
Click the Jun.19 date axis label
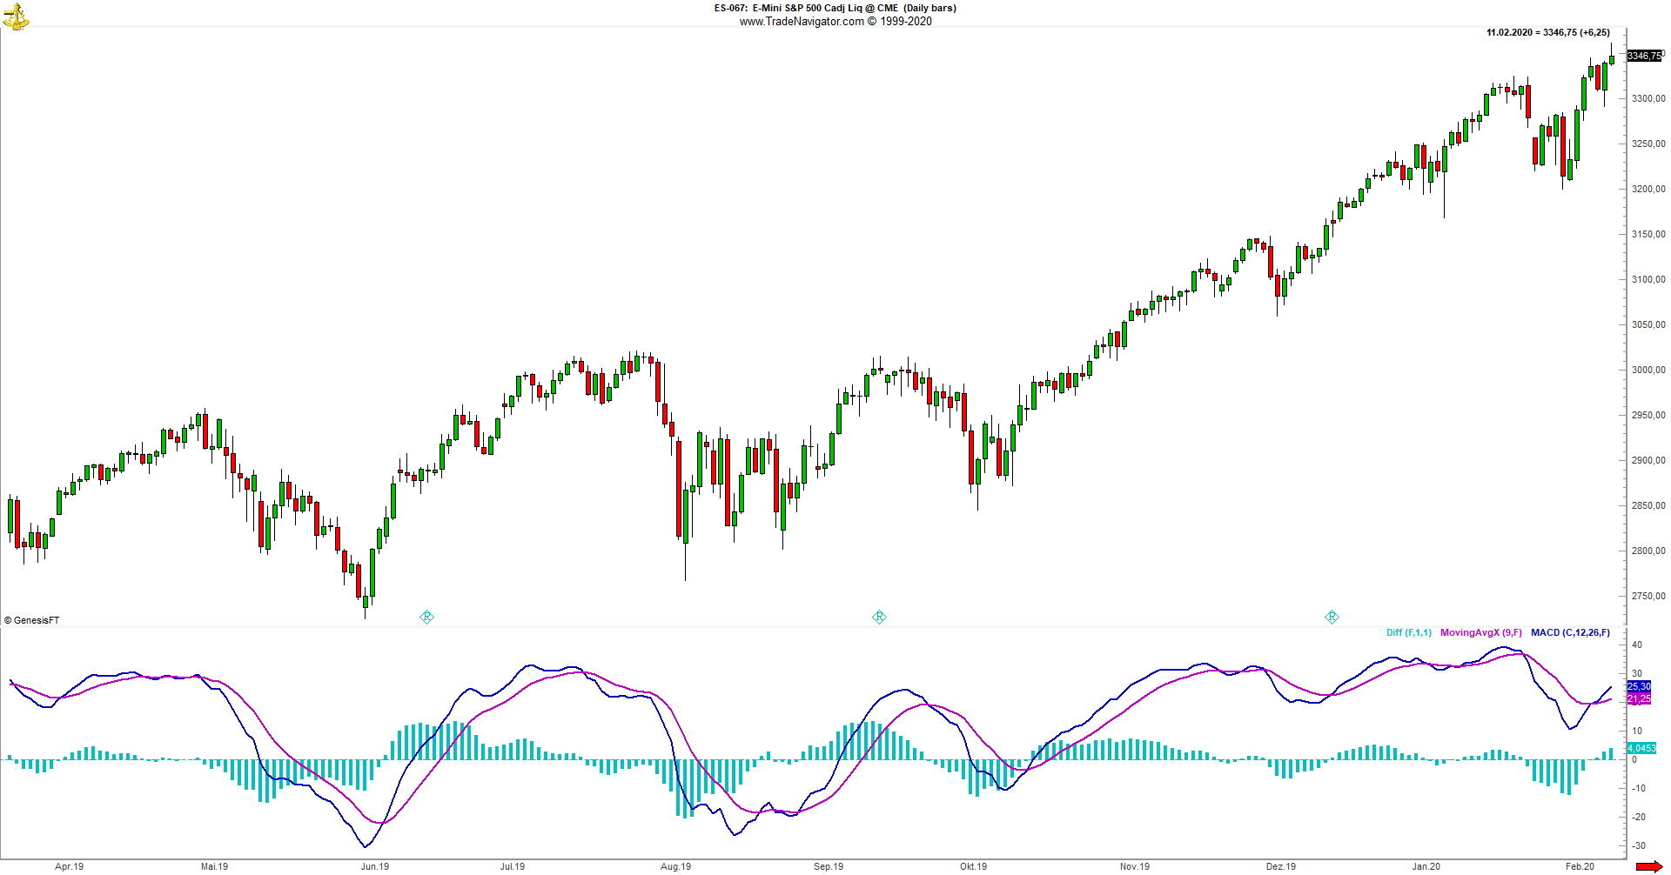pyautogui.click(x=375, y=866)
